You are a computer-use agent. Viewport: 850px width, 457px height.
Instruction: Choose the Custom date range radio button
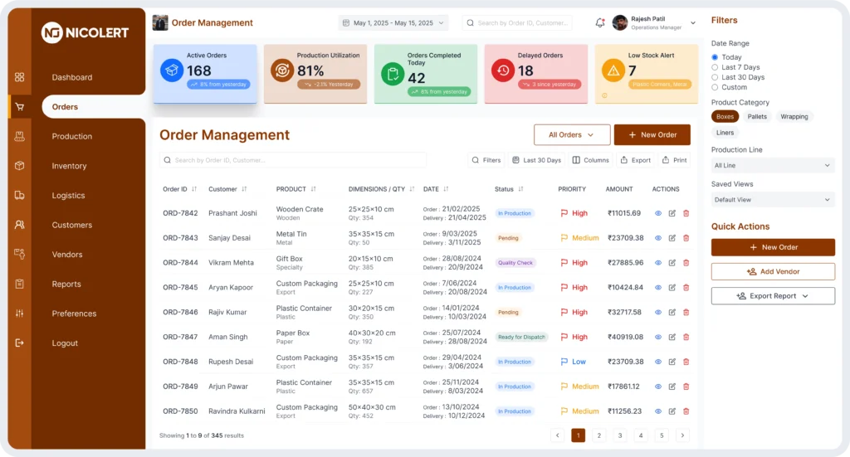[x=715, y=87]
